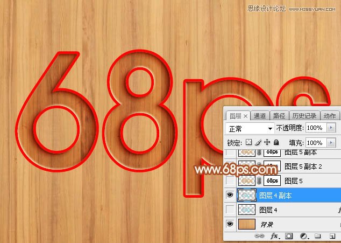Create a new layer via page icon
The width and height of the screenshot is (341, 243).
332,236
